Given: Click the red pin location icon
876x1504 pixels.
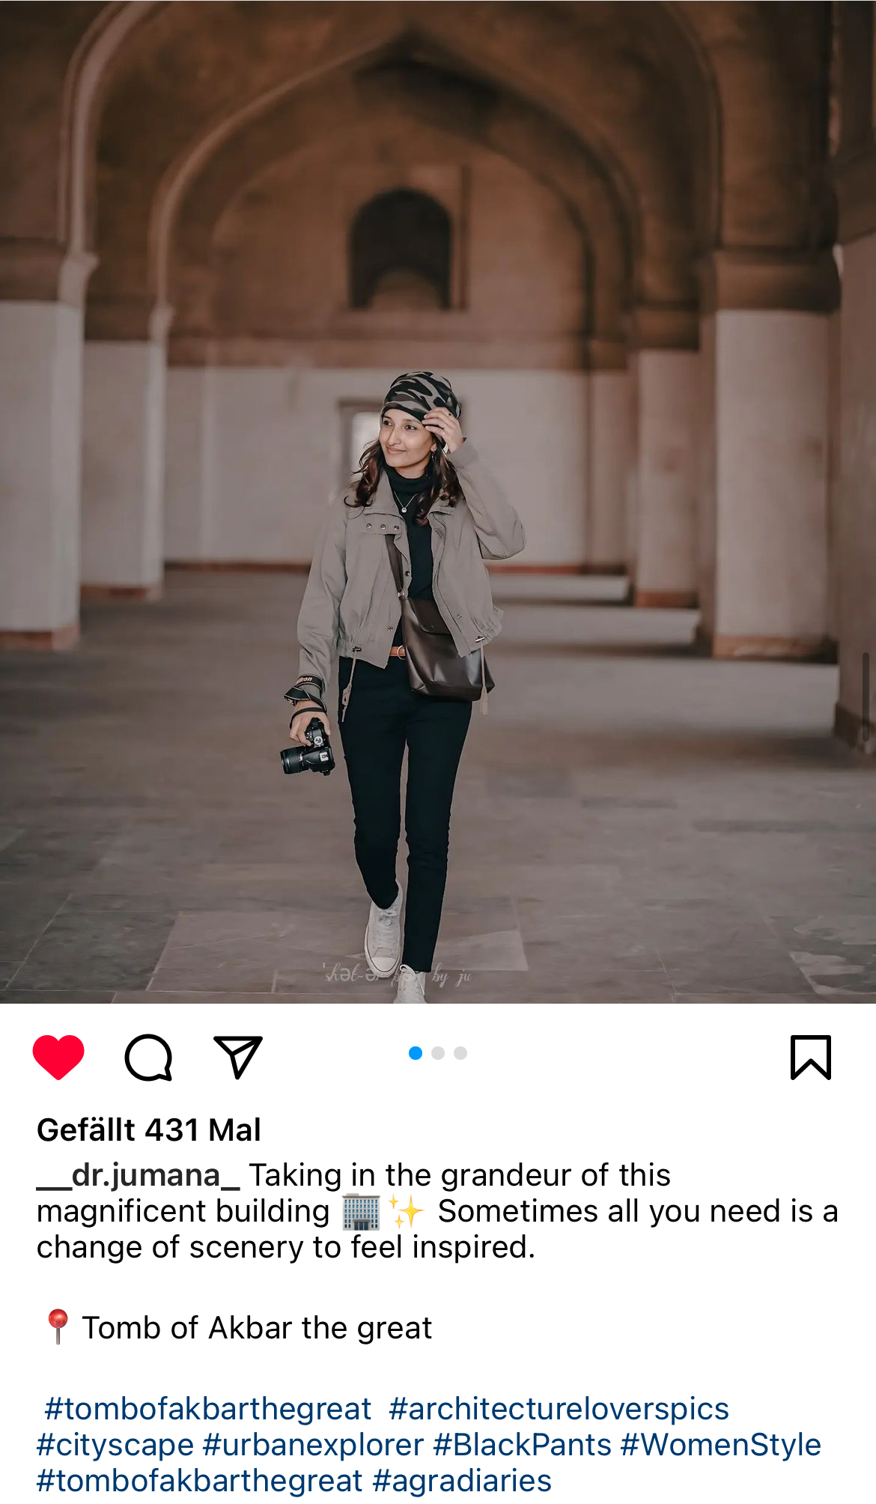Looking at the screenshot, I should 58,1326.
